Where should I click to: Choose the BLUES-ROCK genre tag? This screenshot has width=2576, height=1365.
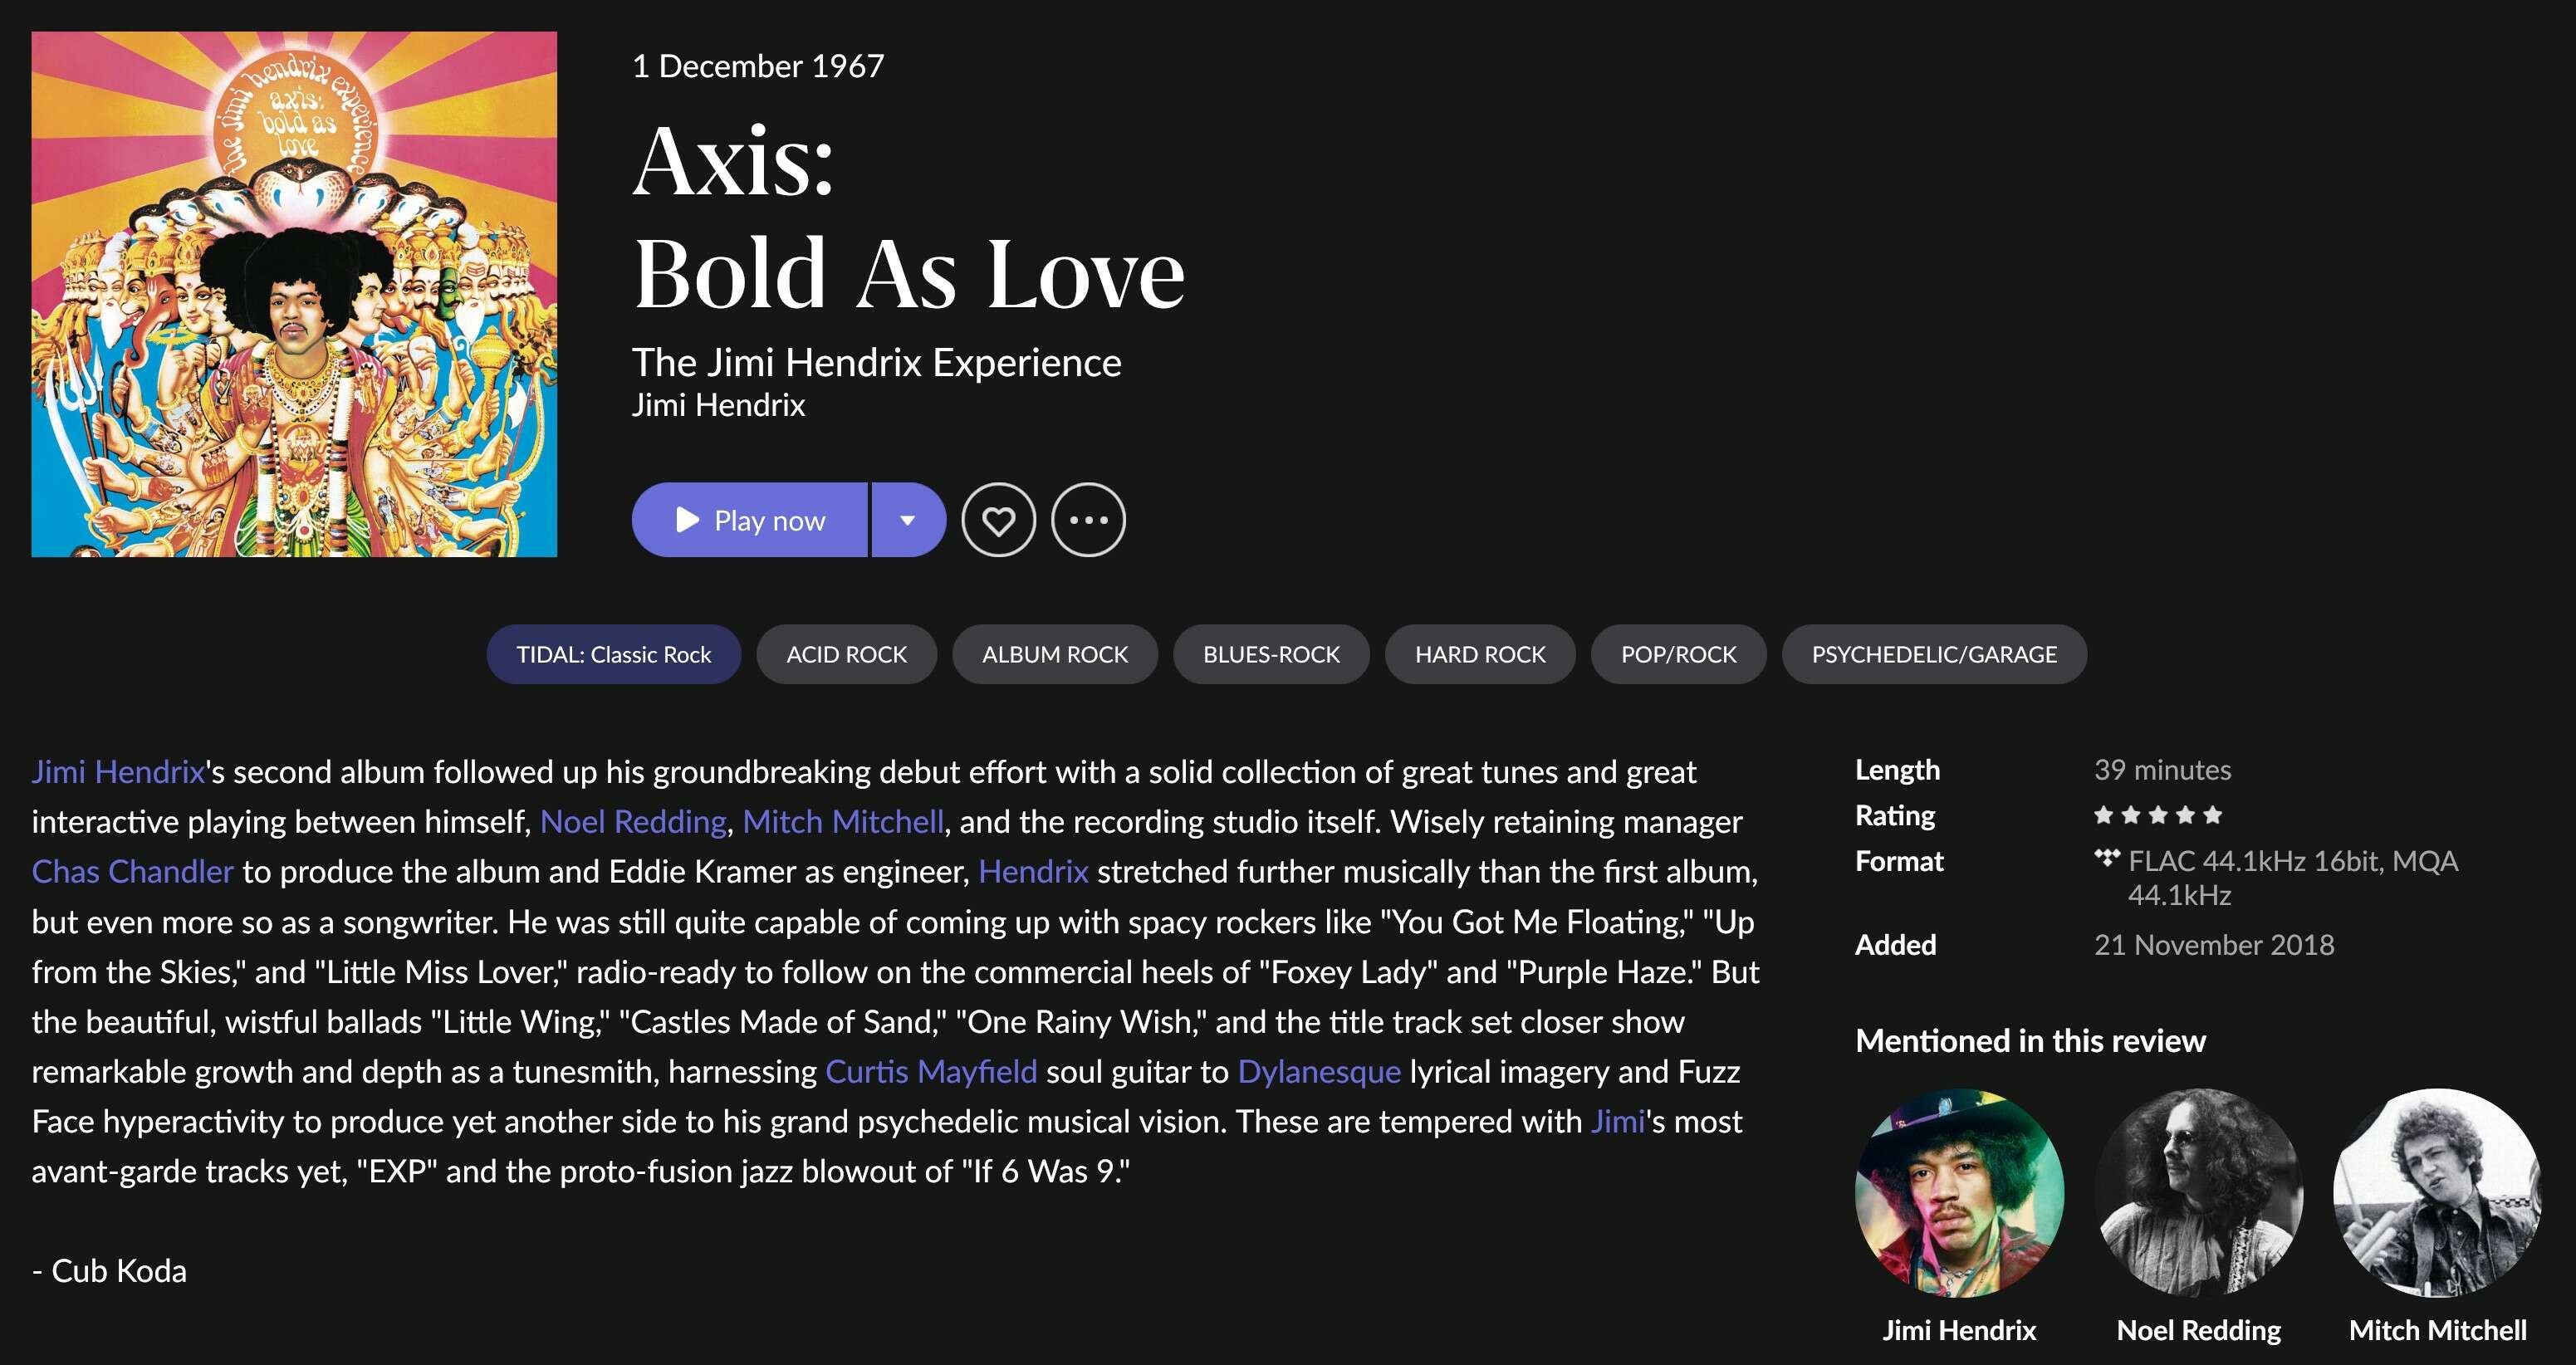tap(1271, 654)
